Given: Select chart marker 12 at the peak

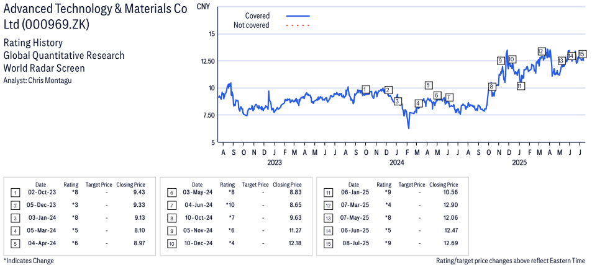Looking at the screenshot, I should 542,51.
